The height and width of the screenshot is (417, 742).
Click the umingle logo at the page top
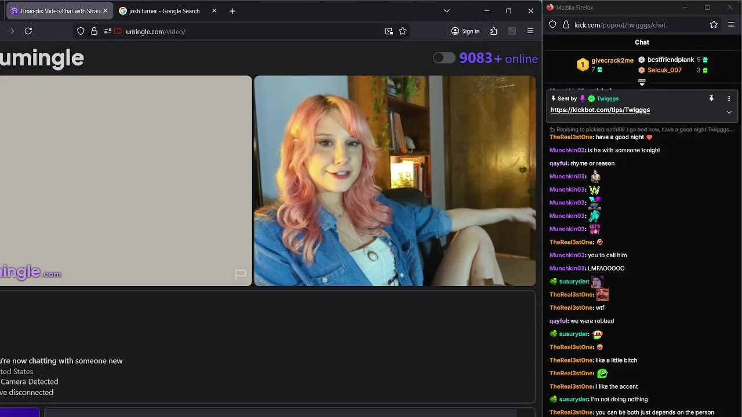pyautogui.click(x=42, y=58)
